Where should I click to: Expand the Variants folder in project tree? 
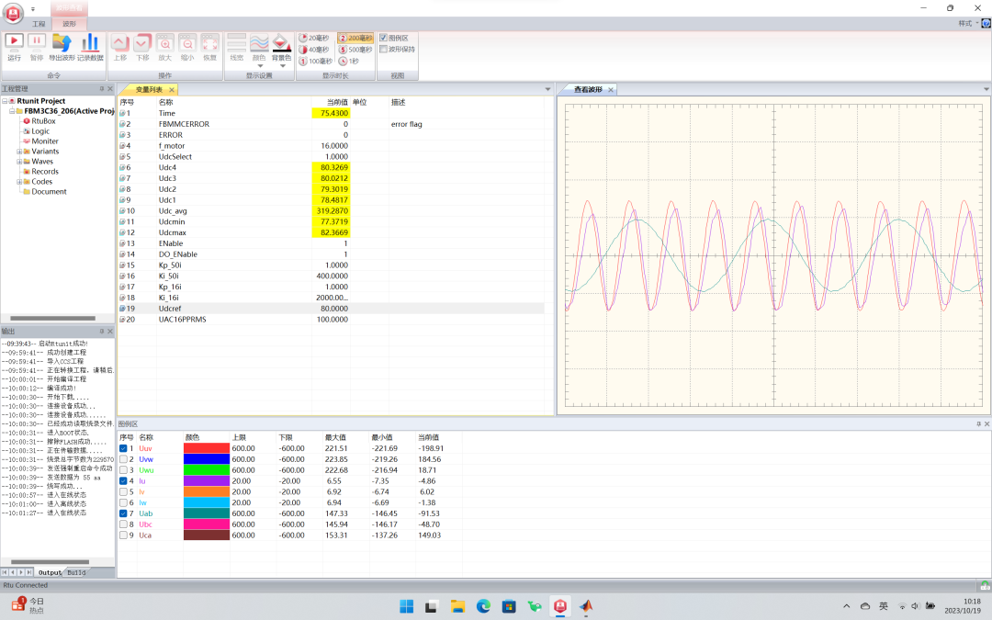19,152
